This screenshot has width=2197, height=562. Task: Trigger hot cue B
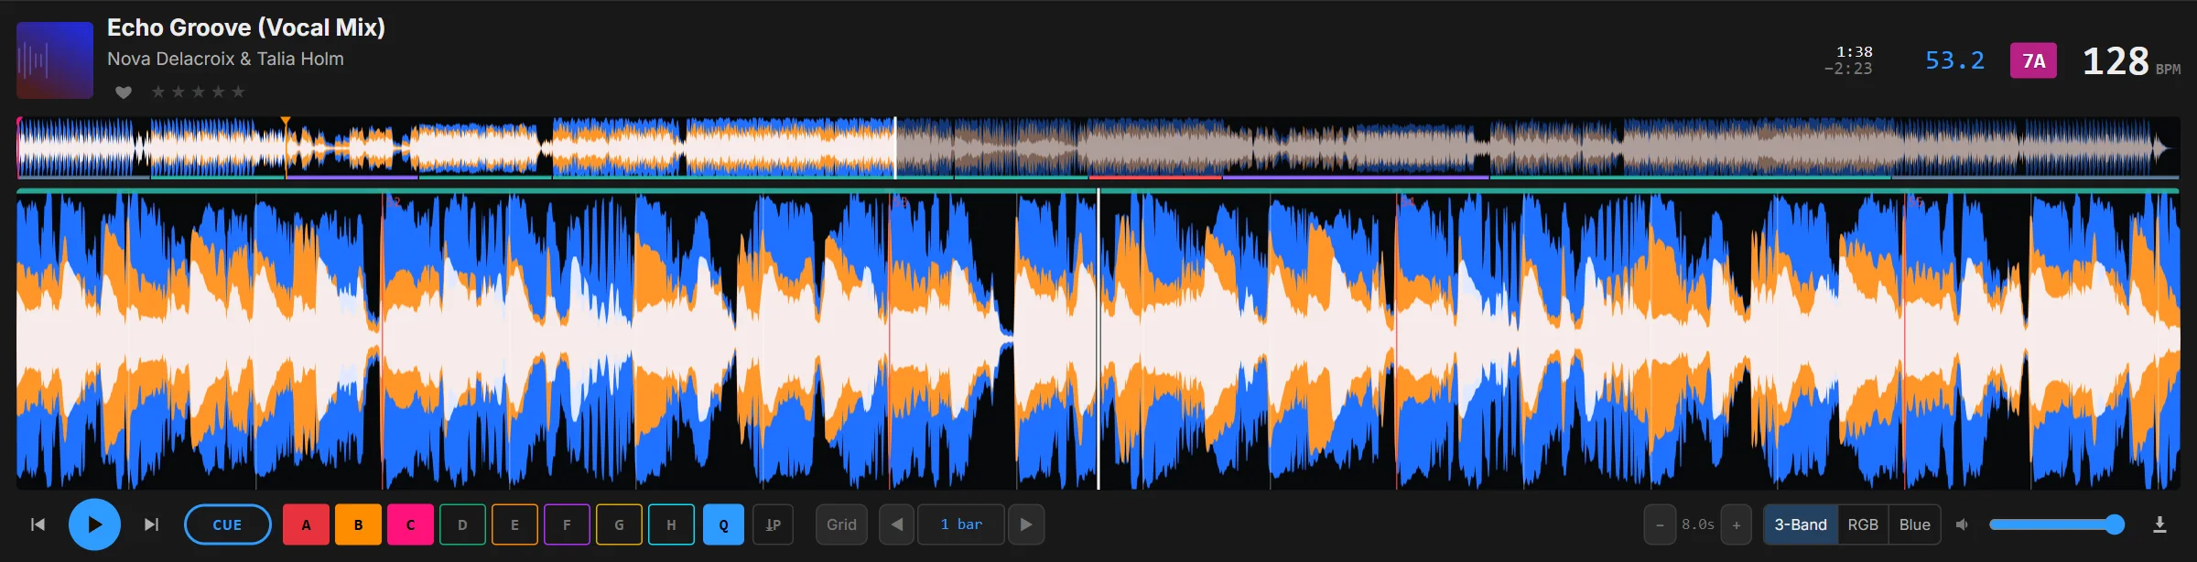pyautogui.click(x=358, y=524)
